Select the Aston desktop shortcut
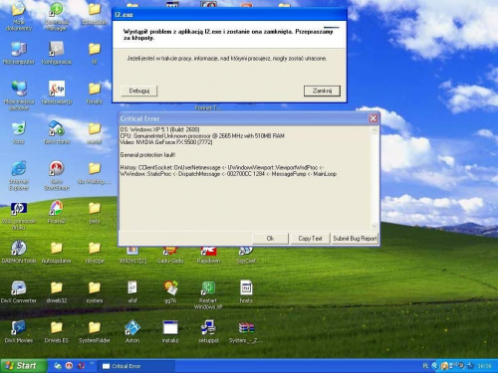This screenshot has width=498, height=373. (x=132, y=331)
